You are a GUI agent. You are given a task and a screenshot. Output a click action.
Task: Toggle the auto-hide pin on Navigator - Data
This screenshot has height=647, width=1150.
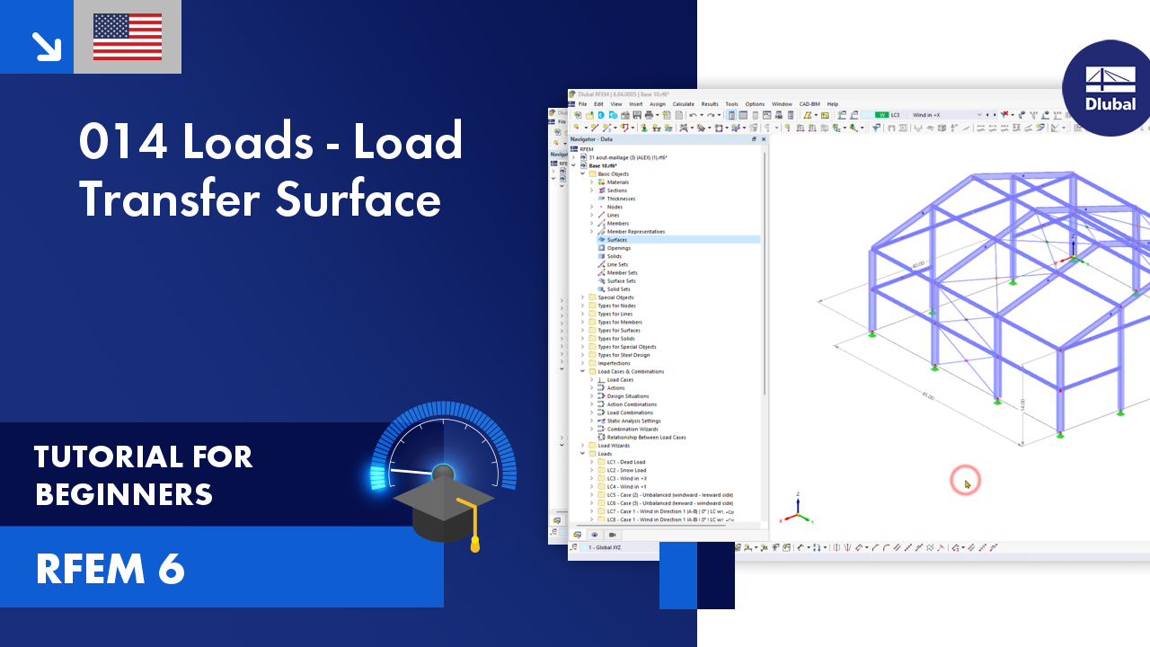pyautogui.click(x=754, y=139)
